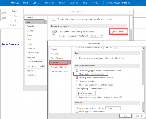Click the lightbulb Tell me icon
This screenshot has height=119, width=146.
tap(103, 3)
